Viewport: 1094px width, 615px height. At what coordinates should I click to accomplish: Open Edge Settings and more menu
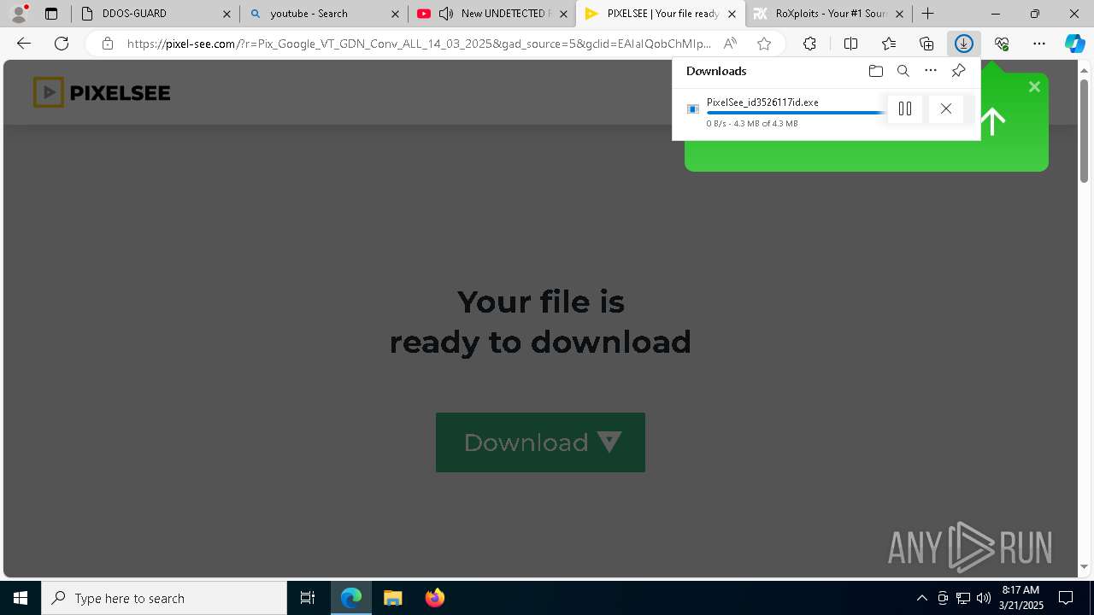(x=1039, y=44)
